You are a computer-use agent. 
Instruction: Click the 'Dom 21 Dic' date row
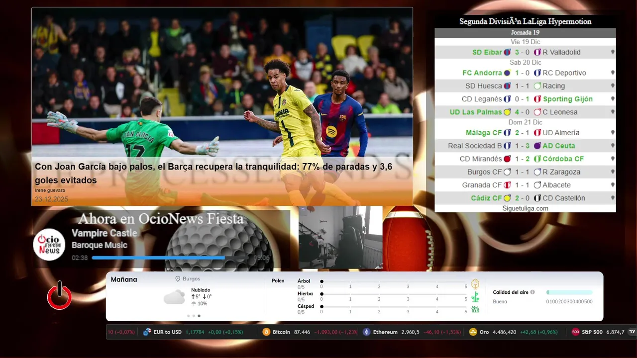click(x=525, y=122)
